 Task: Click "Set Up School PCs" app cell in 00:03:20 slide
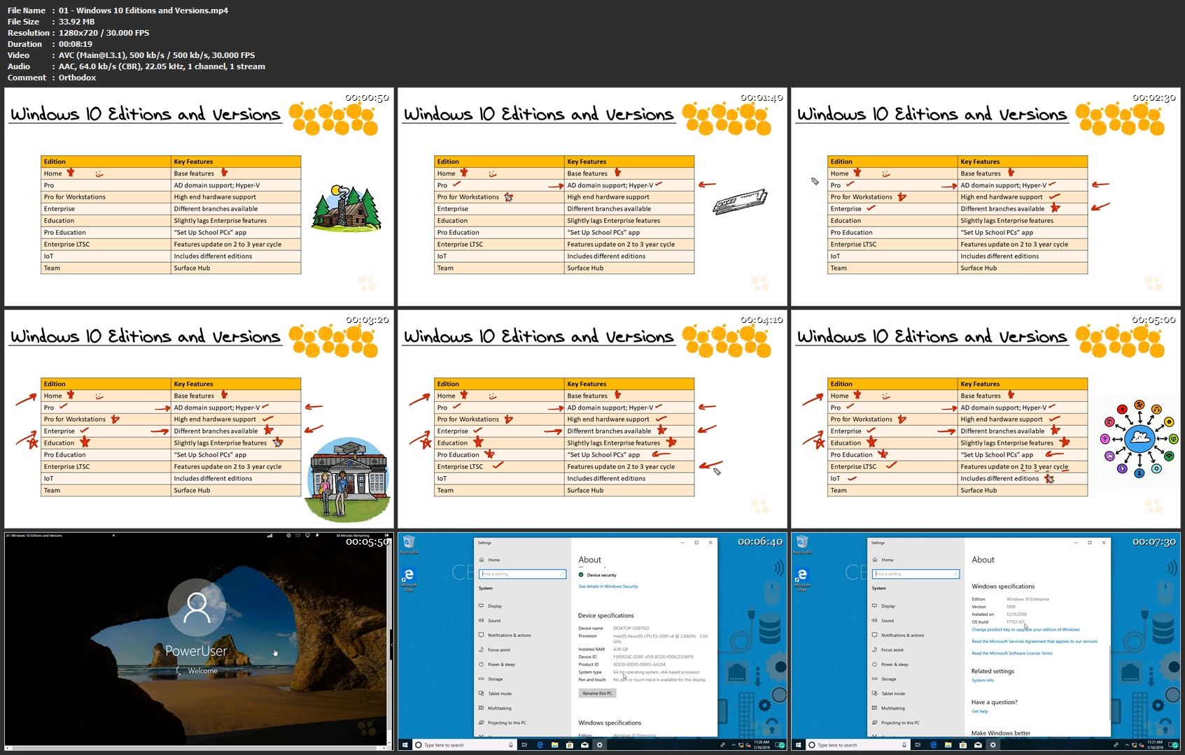click(236, 455)
